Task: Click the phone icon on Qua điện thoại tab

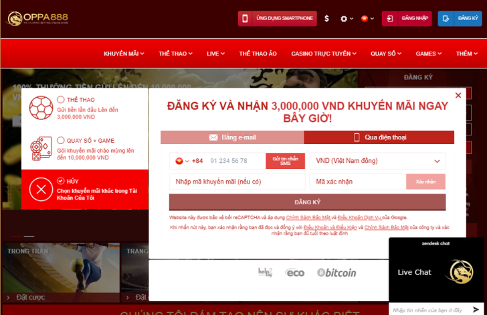Action: click(x=357, y=137)
